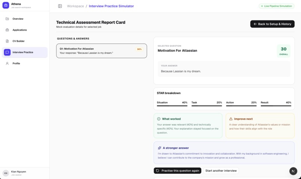The height and width of the screenshot is (179, 301).
Task: Click the KN user avatar
Action: click(6, 173)
